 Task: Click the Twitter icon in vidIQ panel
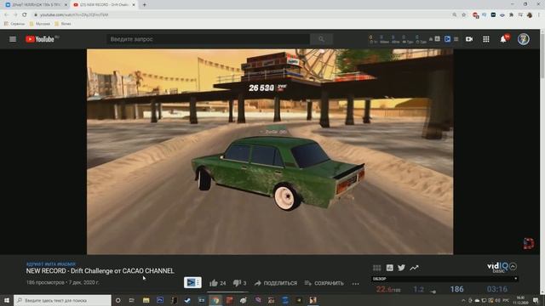pos(401,268)
